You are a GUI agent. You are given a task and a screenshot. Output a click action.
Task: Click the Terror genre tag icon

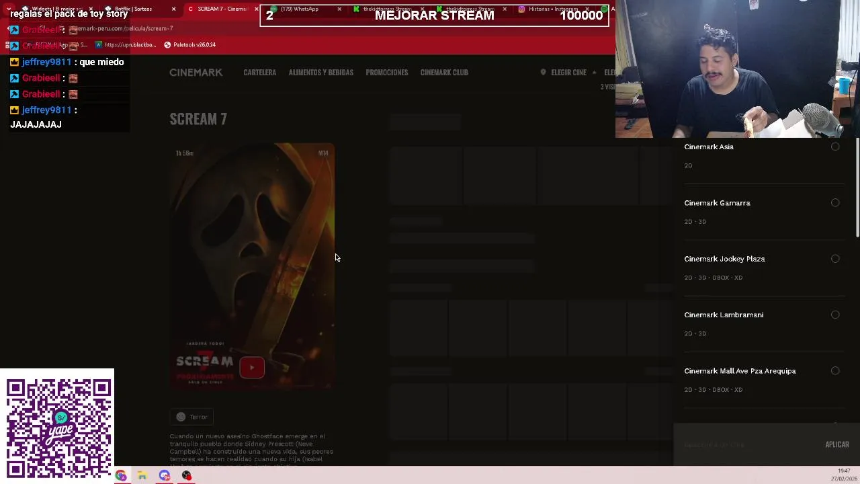click(181, 417)
